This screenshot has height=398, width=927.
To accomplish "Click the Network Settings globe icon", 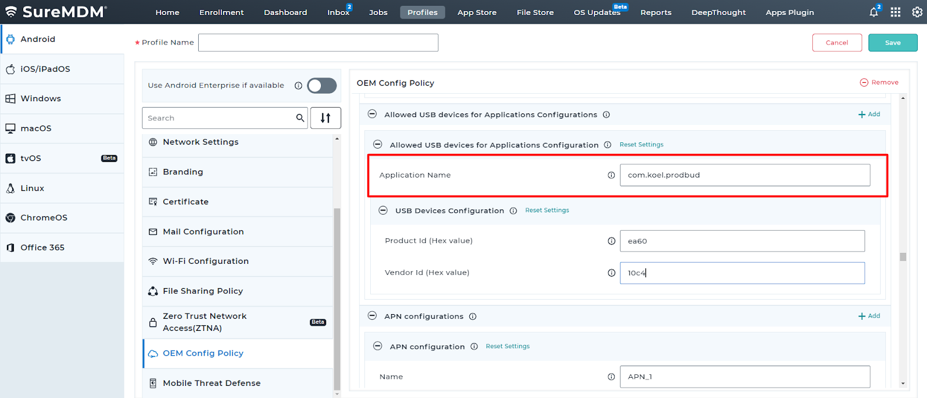I will tap(153, 142).
